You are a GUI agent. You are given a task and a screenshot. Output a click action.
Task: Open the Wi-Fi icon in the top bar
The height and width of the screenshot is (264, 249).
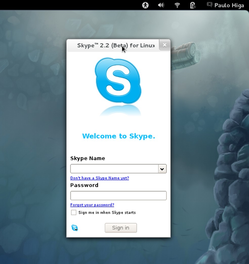pos(177,5)
